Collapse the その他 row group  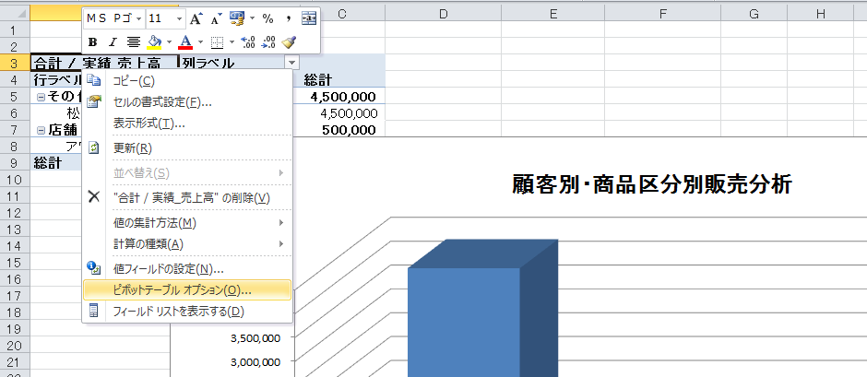click(41, 98)
